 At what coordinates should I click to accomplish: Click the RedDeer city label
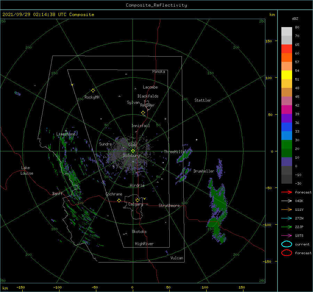(147, 105)
